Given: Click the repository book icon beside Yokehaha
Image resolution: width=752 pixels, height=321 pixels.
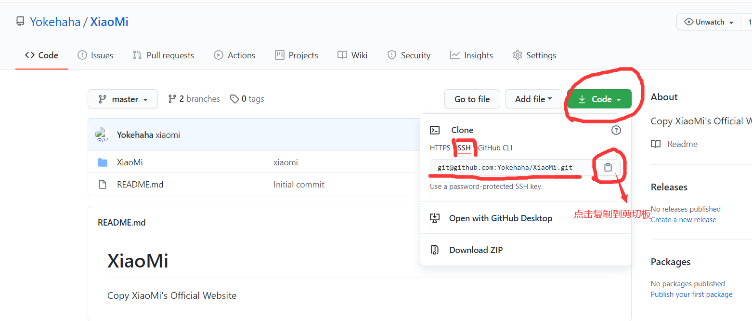Looking at the screenshot, I should tap(20, 22).
